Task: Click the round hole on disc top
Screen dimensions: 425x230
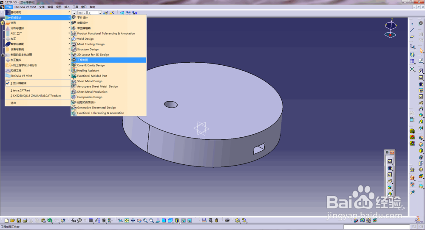Action: coord(171,105)
